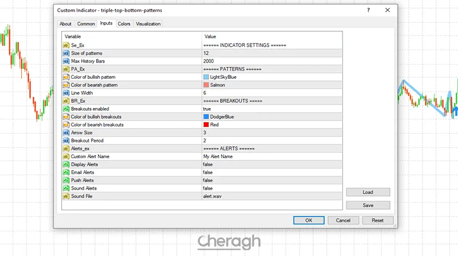Viewport: 458px width, 257px height.
Task: Toggle the Sound Alerts value
Action: pos(208,188)
